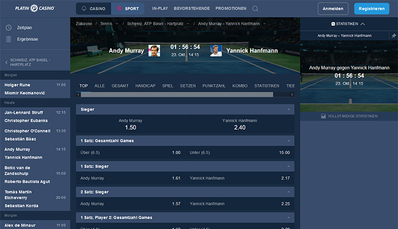398x229 pixels.
Task: Switch to the Casino section
Action: (x=93, y=9)
